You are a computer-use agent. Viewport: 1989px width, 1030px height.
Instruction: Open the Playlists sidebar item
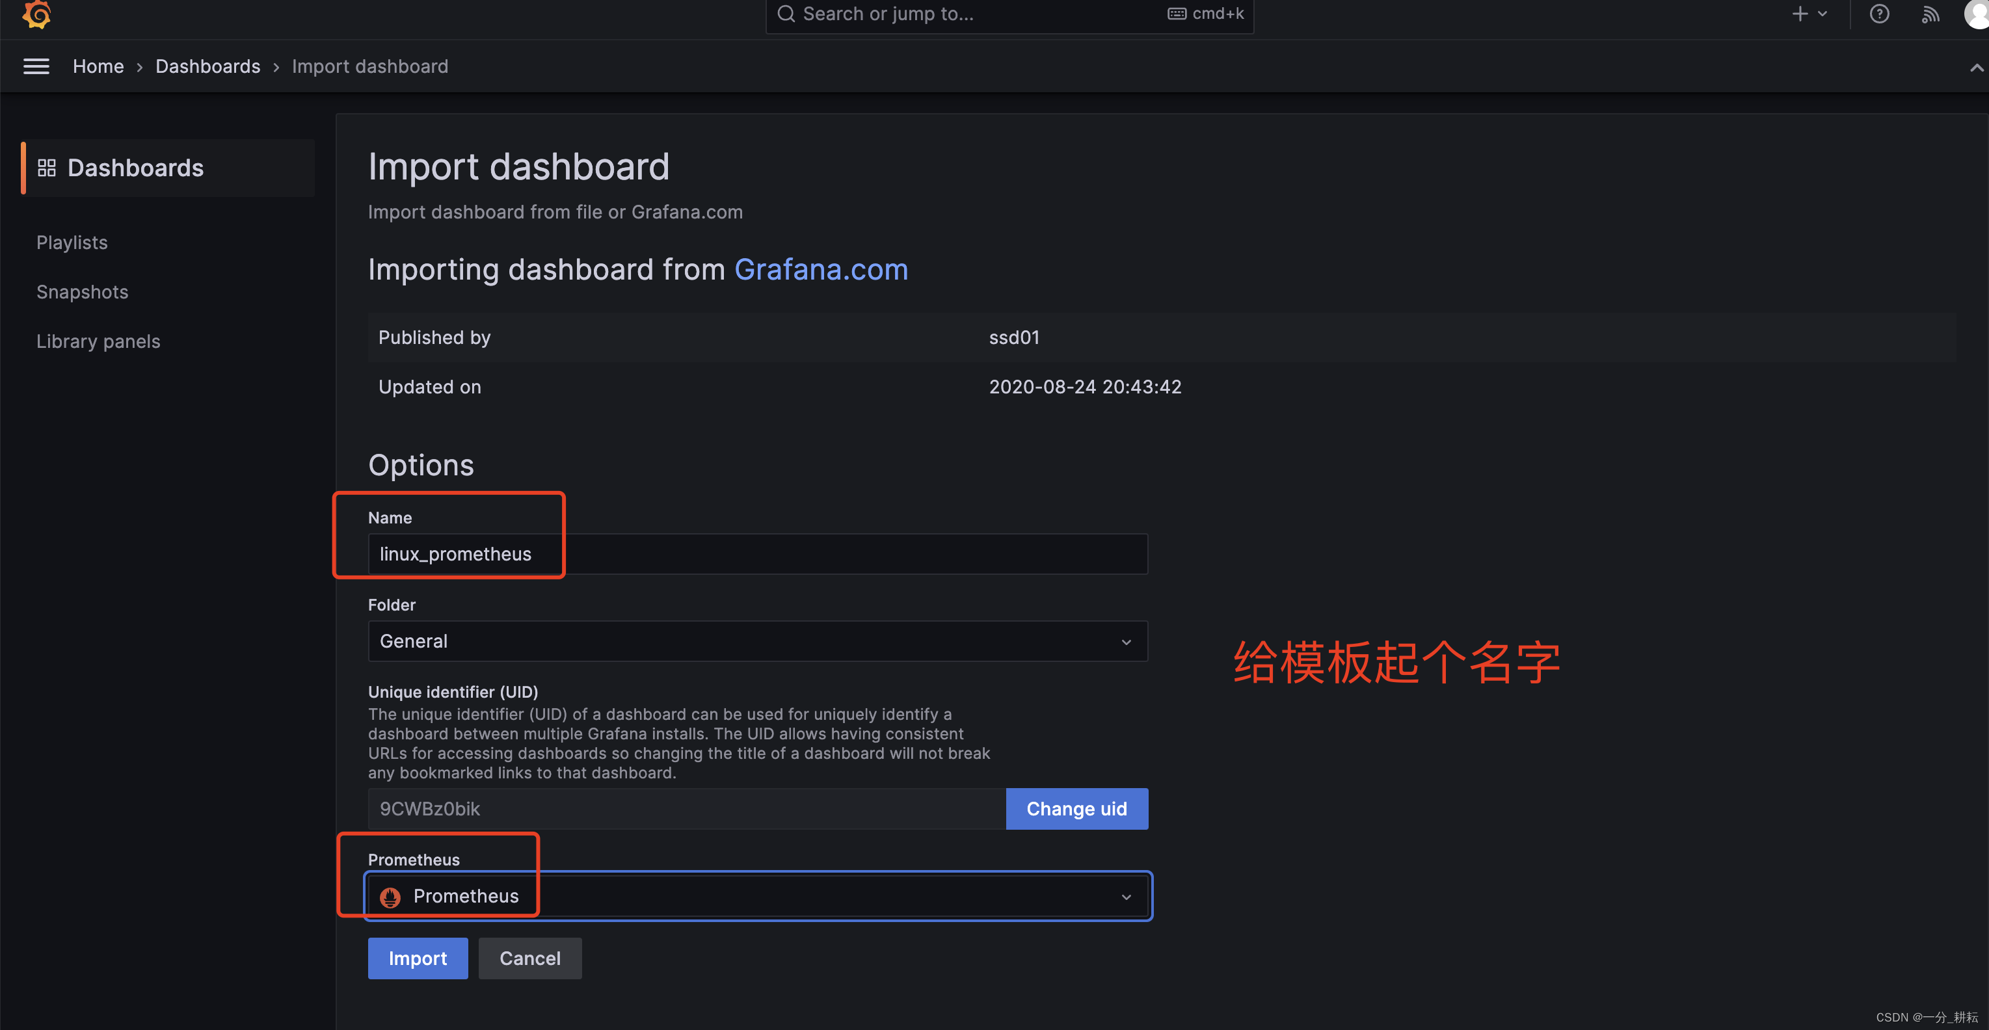(x=72, y=243)
